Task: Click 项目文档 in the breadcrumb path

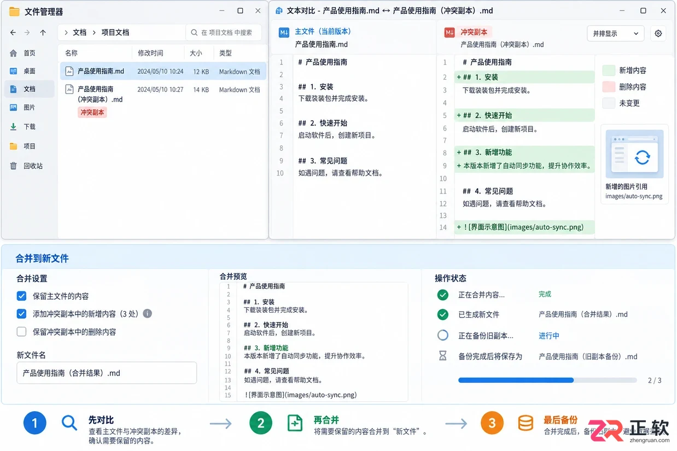Action: coord(115,32)
